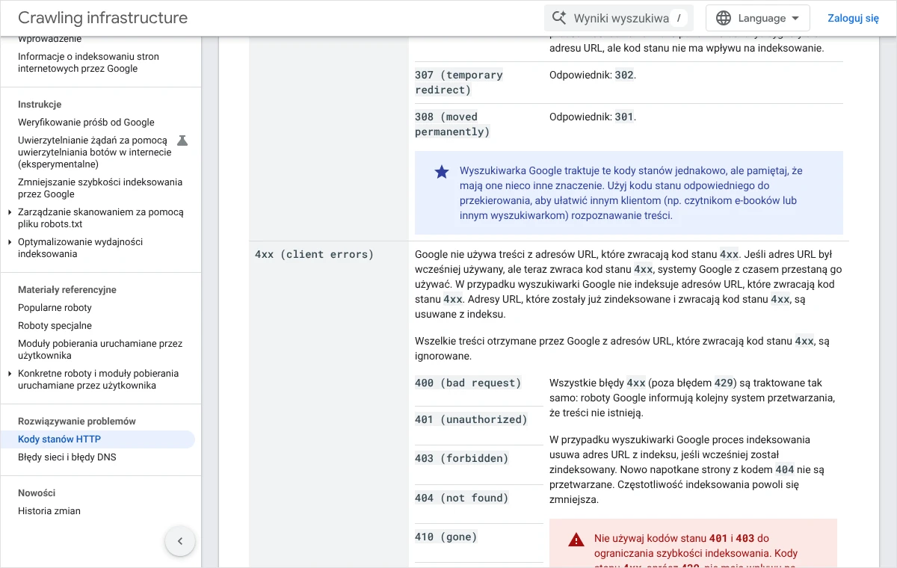This screenshot has height=568, width=897.
Task: Open Zmniejszanie szybkości indeksowania przez Google
Action: [100, 188]
